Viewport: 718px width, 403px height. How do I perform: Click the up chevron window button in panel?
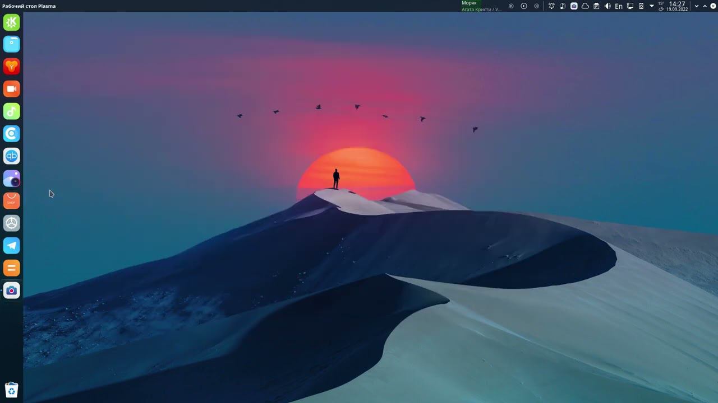point(705,6)
